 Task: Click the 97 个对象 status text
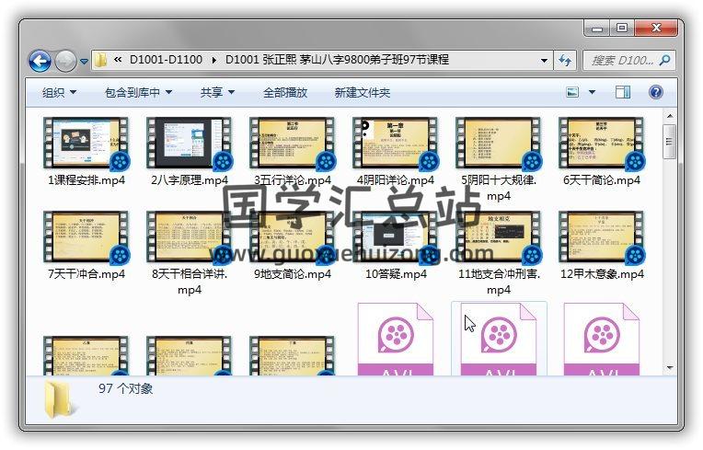[125, 388]
